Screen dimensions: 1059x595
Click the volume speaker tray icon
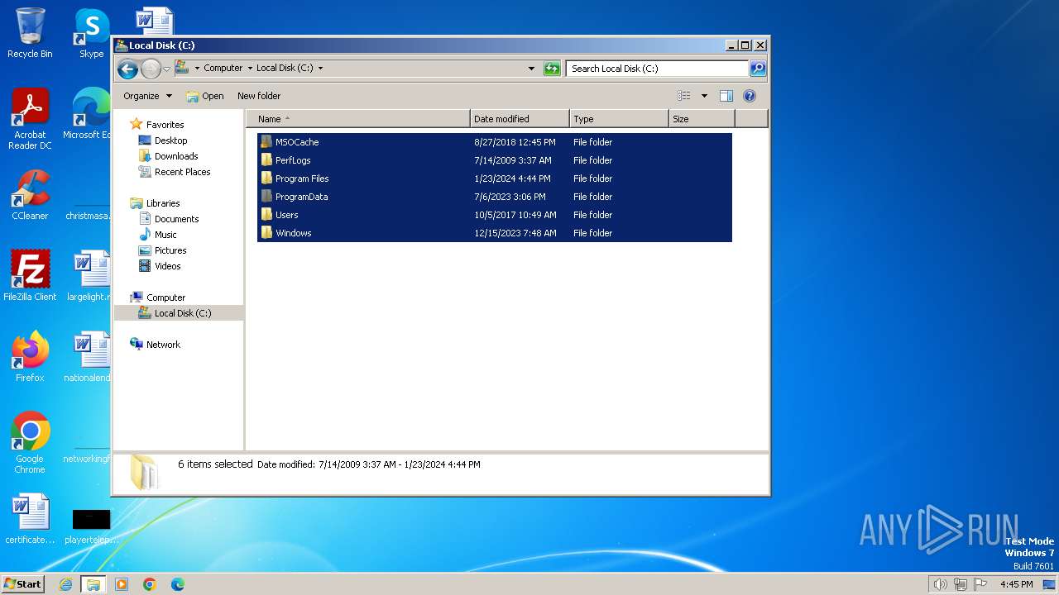[x=940, y=584]
